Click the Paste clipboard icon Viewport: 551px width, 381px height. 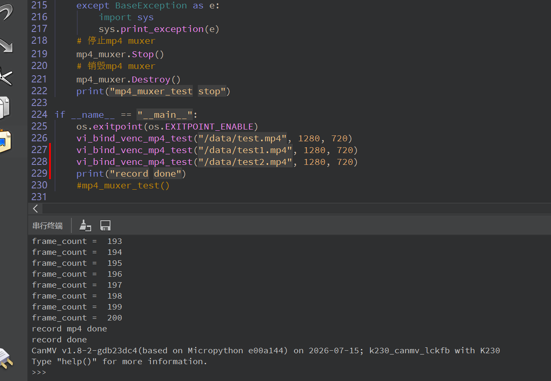(x=5, y=140)
